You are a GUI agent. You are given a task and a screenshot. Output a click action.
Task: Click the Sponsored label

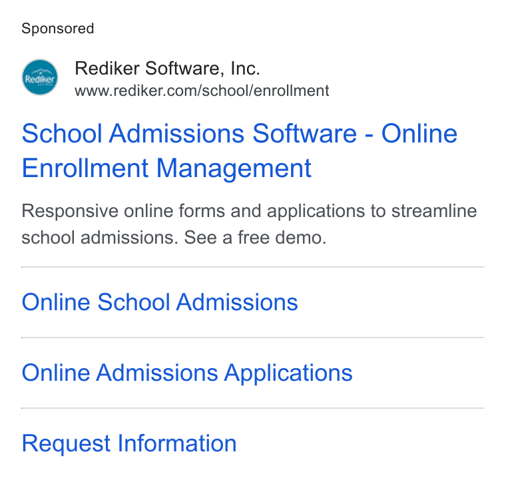58,29
